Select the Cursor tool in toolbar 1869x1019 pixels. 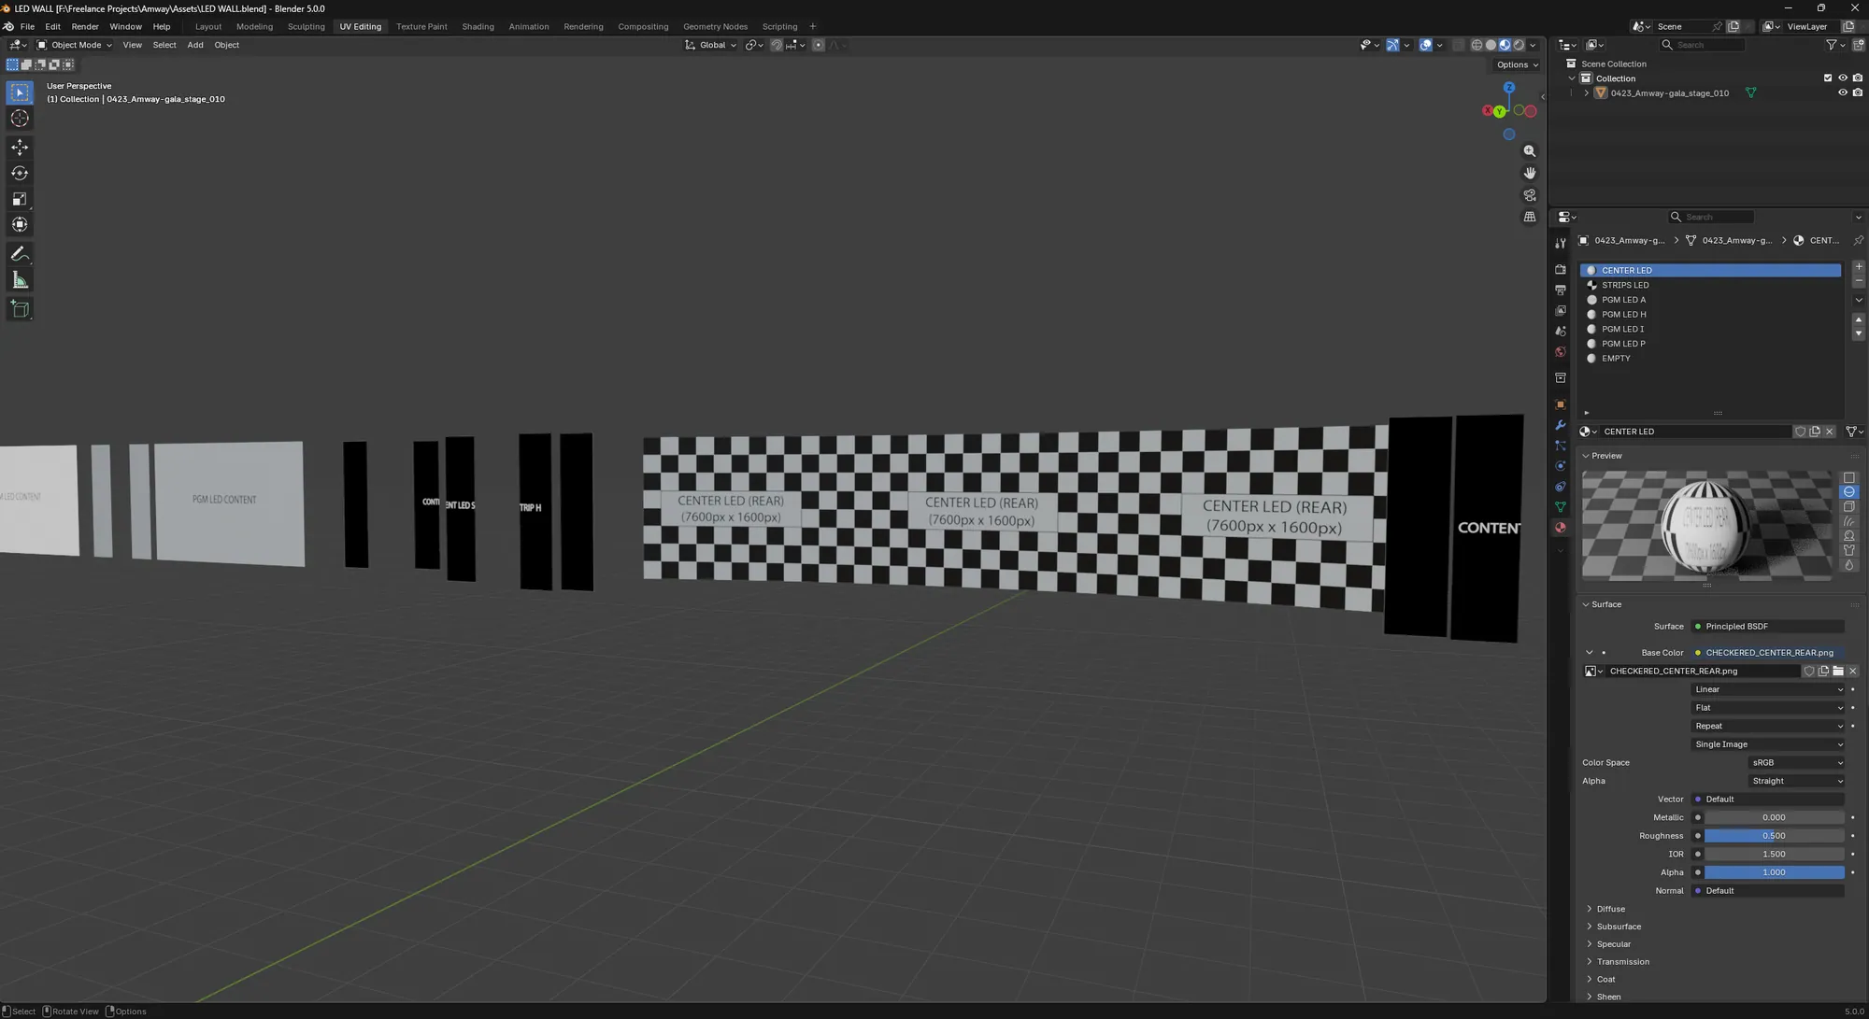click(20, 119)
